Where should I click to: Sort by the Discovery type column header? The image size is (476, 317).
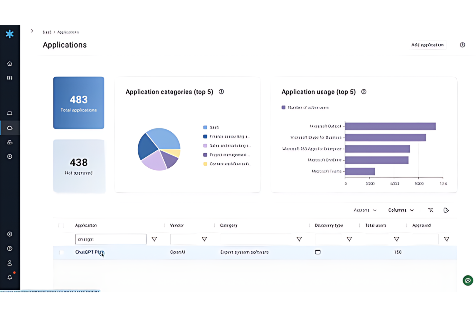click(x=329, y=225)
